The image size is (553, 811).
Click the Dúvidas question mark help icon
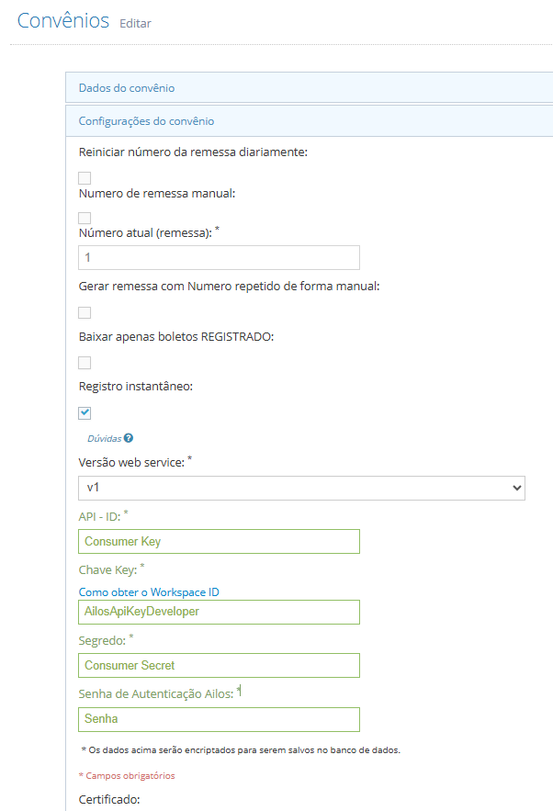tap(129, 438)
